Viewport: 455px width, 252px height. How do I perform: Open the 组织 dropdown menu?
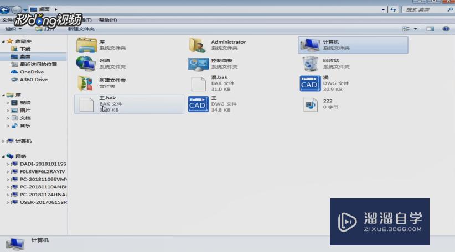coord(13,29)
